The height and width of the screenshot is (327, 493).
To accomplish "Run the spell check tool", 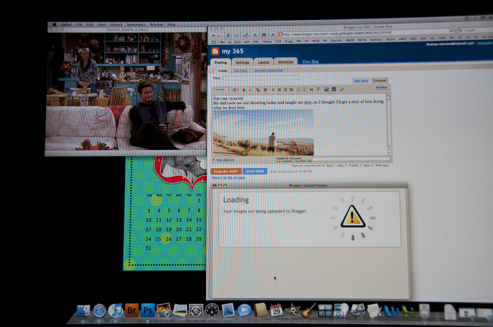I will 319,89.
